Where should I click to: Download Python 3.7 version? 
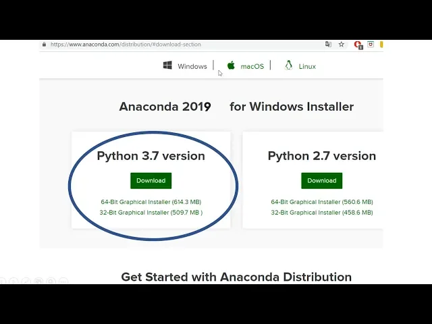pyautogui.click(x=151, y=181)
